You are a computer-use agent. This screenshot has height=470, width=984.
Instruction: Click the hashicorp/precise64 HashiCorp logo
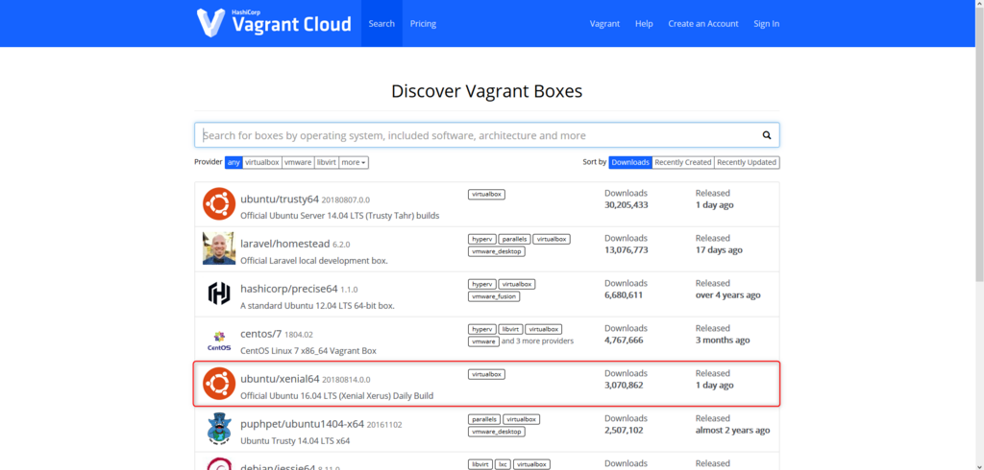click(219, 294)
